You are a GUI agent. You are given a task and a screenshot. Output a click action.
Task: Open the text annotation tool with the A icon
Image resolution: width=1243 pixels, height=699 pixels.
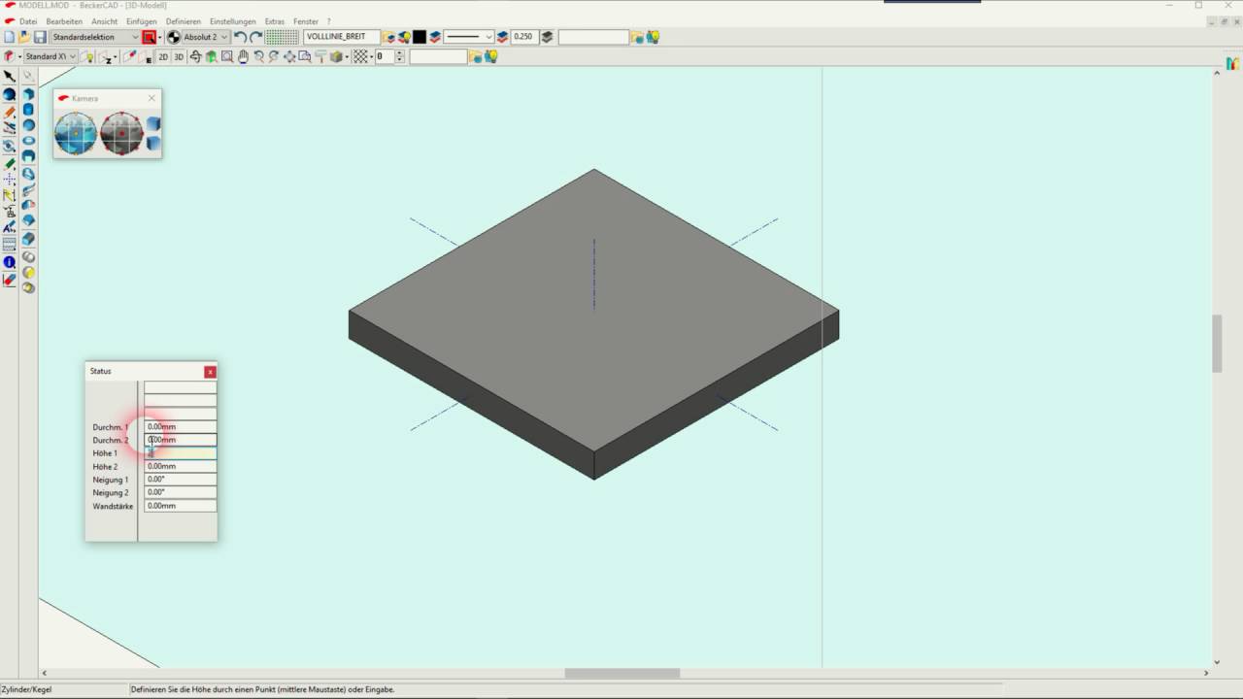pos(10,227)
